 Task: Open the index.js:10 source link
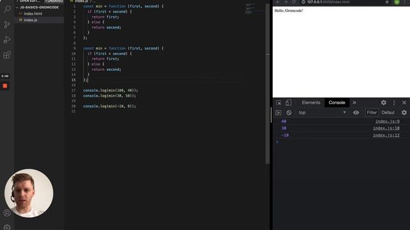386,128
